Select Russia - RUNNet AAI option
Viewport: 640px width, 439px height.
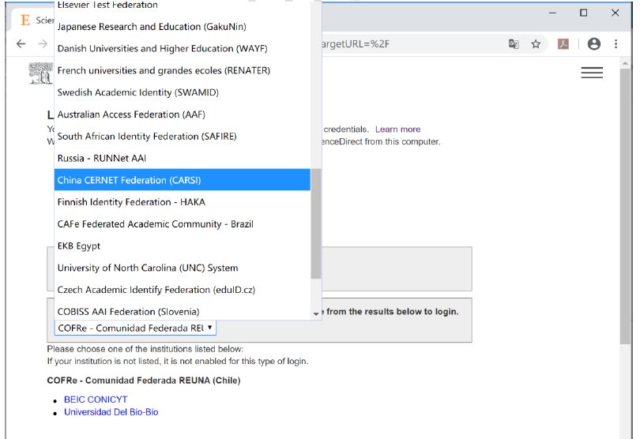point(182,158)
